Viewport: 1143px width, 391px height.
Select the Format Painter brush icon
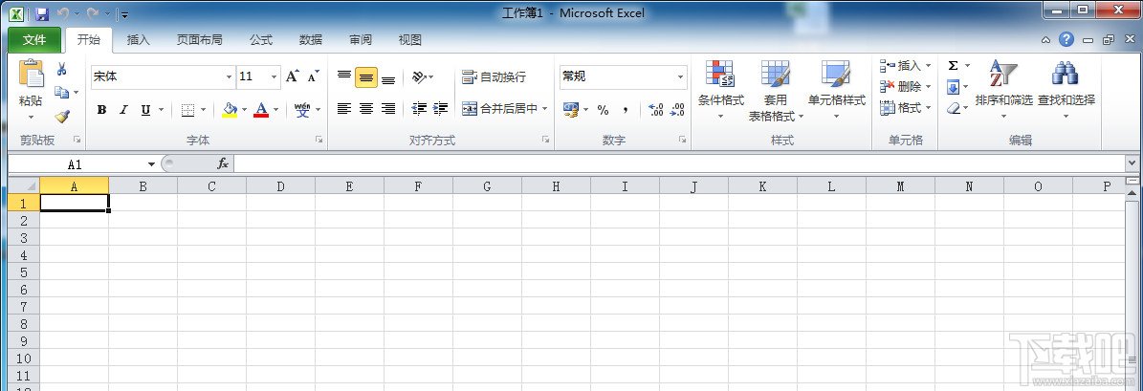pyautogui.click(x=62, y=116)
